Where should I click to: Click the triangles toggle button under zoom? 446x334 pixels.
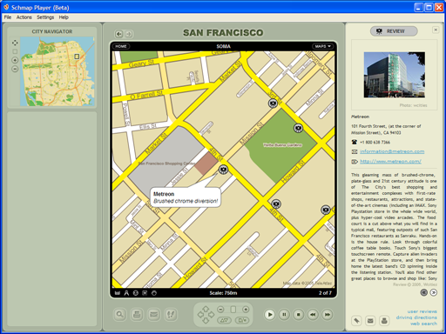(x=224, y=320)
